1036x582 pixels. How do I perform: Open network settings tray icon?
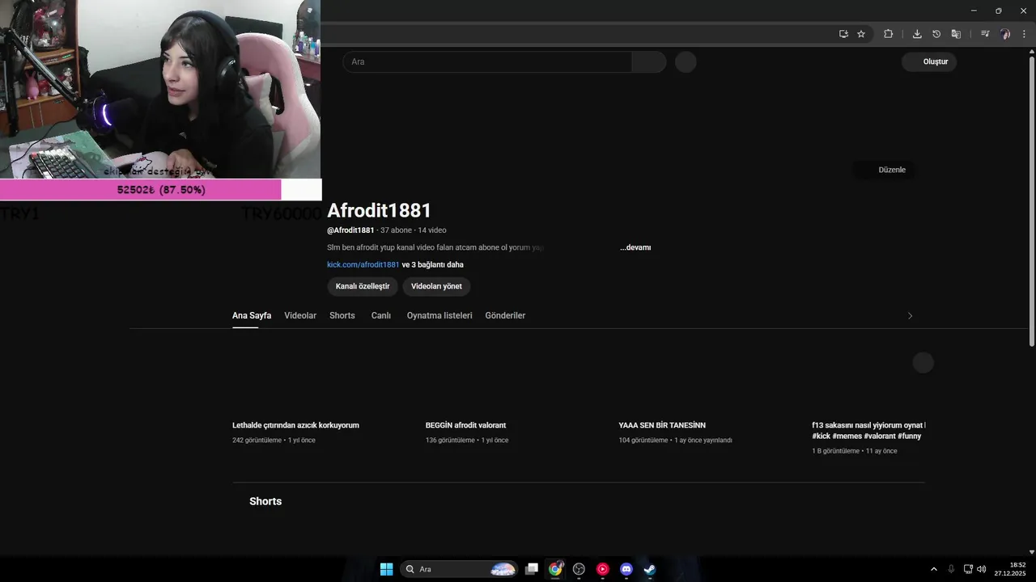click(968, 569)
